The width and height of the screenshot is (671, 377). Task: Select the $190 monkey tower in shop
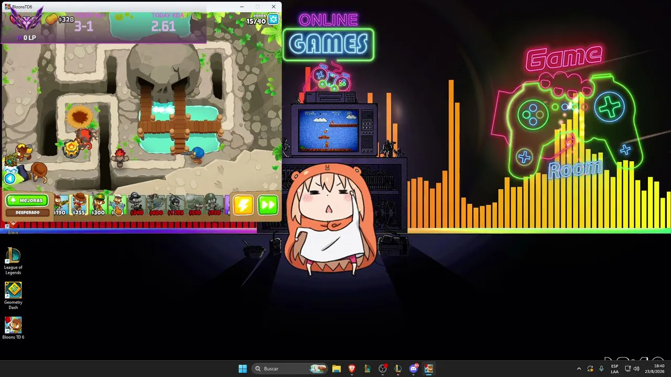61,205
